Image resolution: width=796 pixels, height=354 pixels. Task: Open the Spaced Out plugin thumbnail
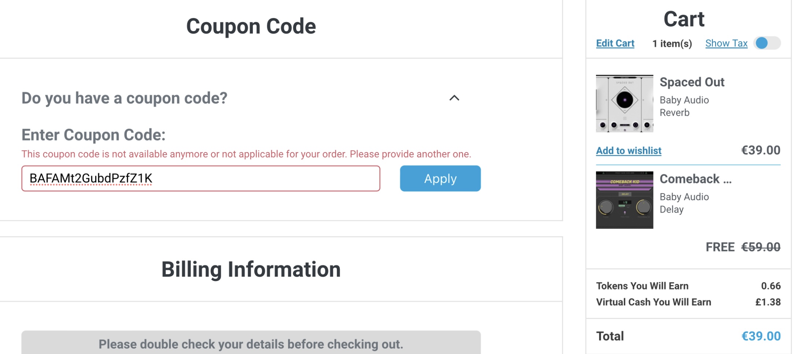[x=624, y=103]
